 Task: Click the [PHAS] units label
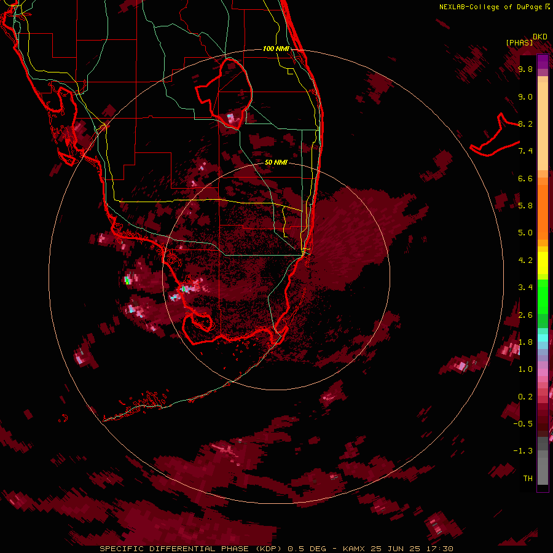point(519,42)
